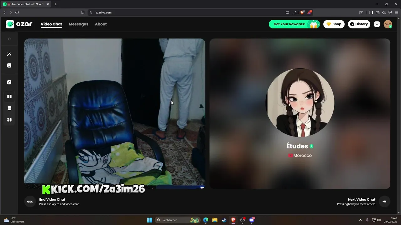Open the Shop button

[x=334, y=24]
